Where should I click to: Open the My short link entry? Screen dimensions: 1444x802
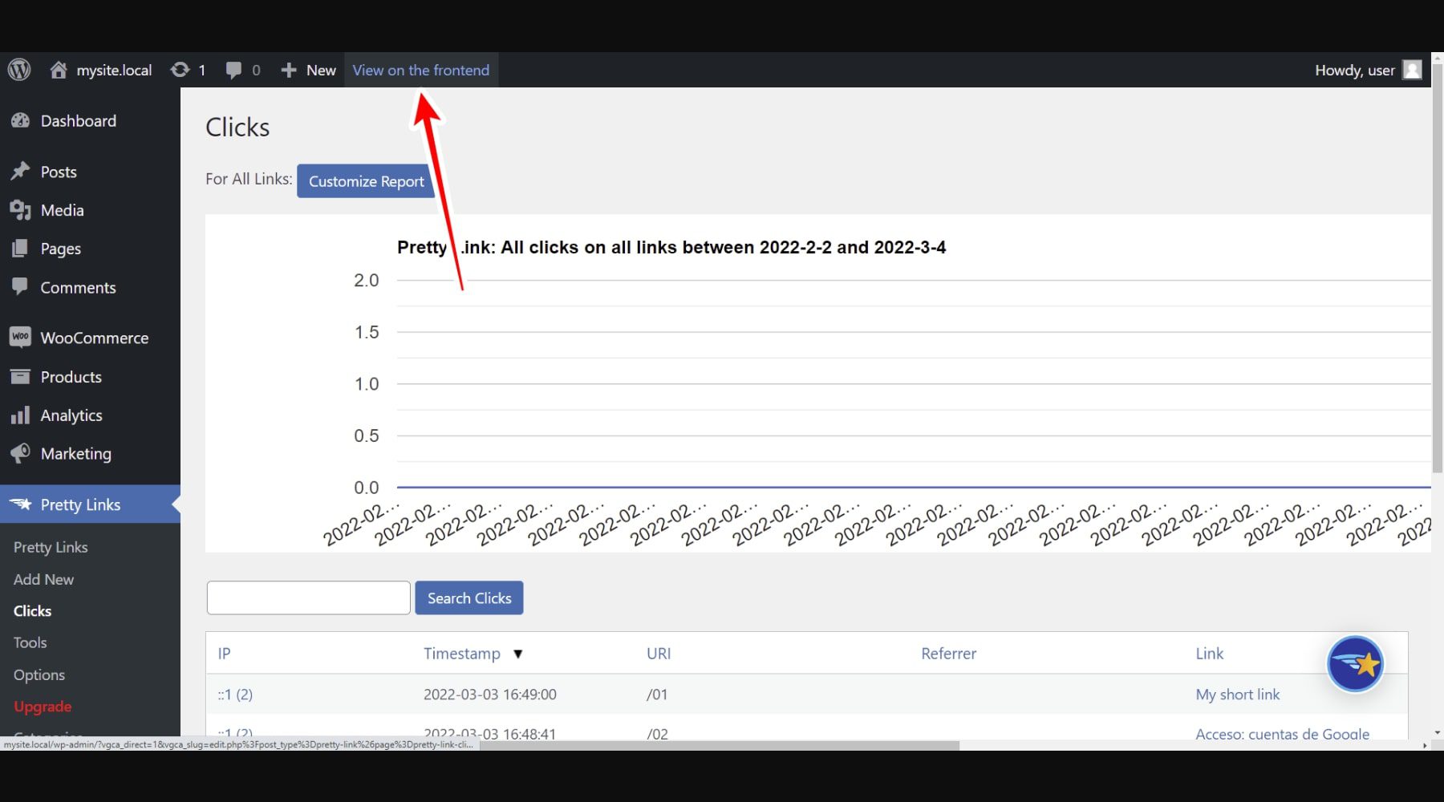click(1238, 694)
